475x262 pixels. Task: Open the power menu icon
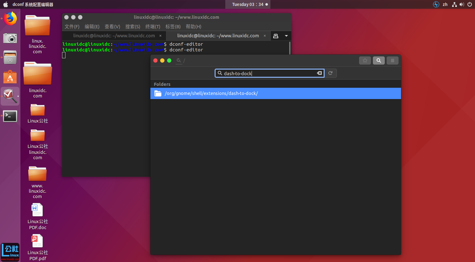pos(469,4)
